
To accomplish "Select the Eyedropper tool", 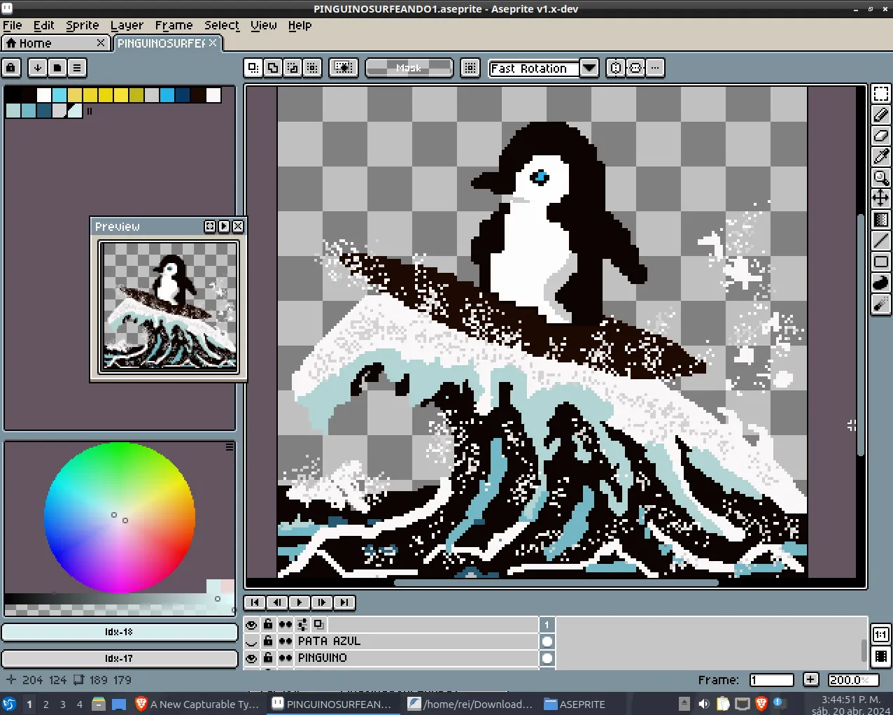I will [x=880, y=157].
